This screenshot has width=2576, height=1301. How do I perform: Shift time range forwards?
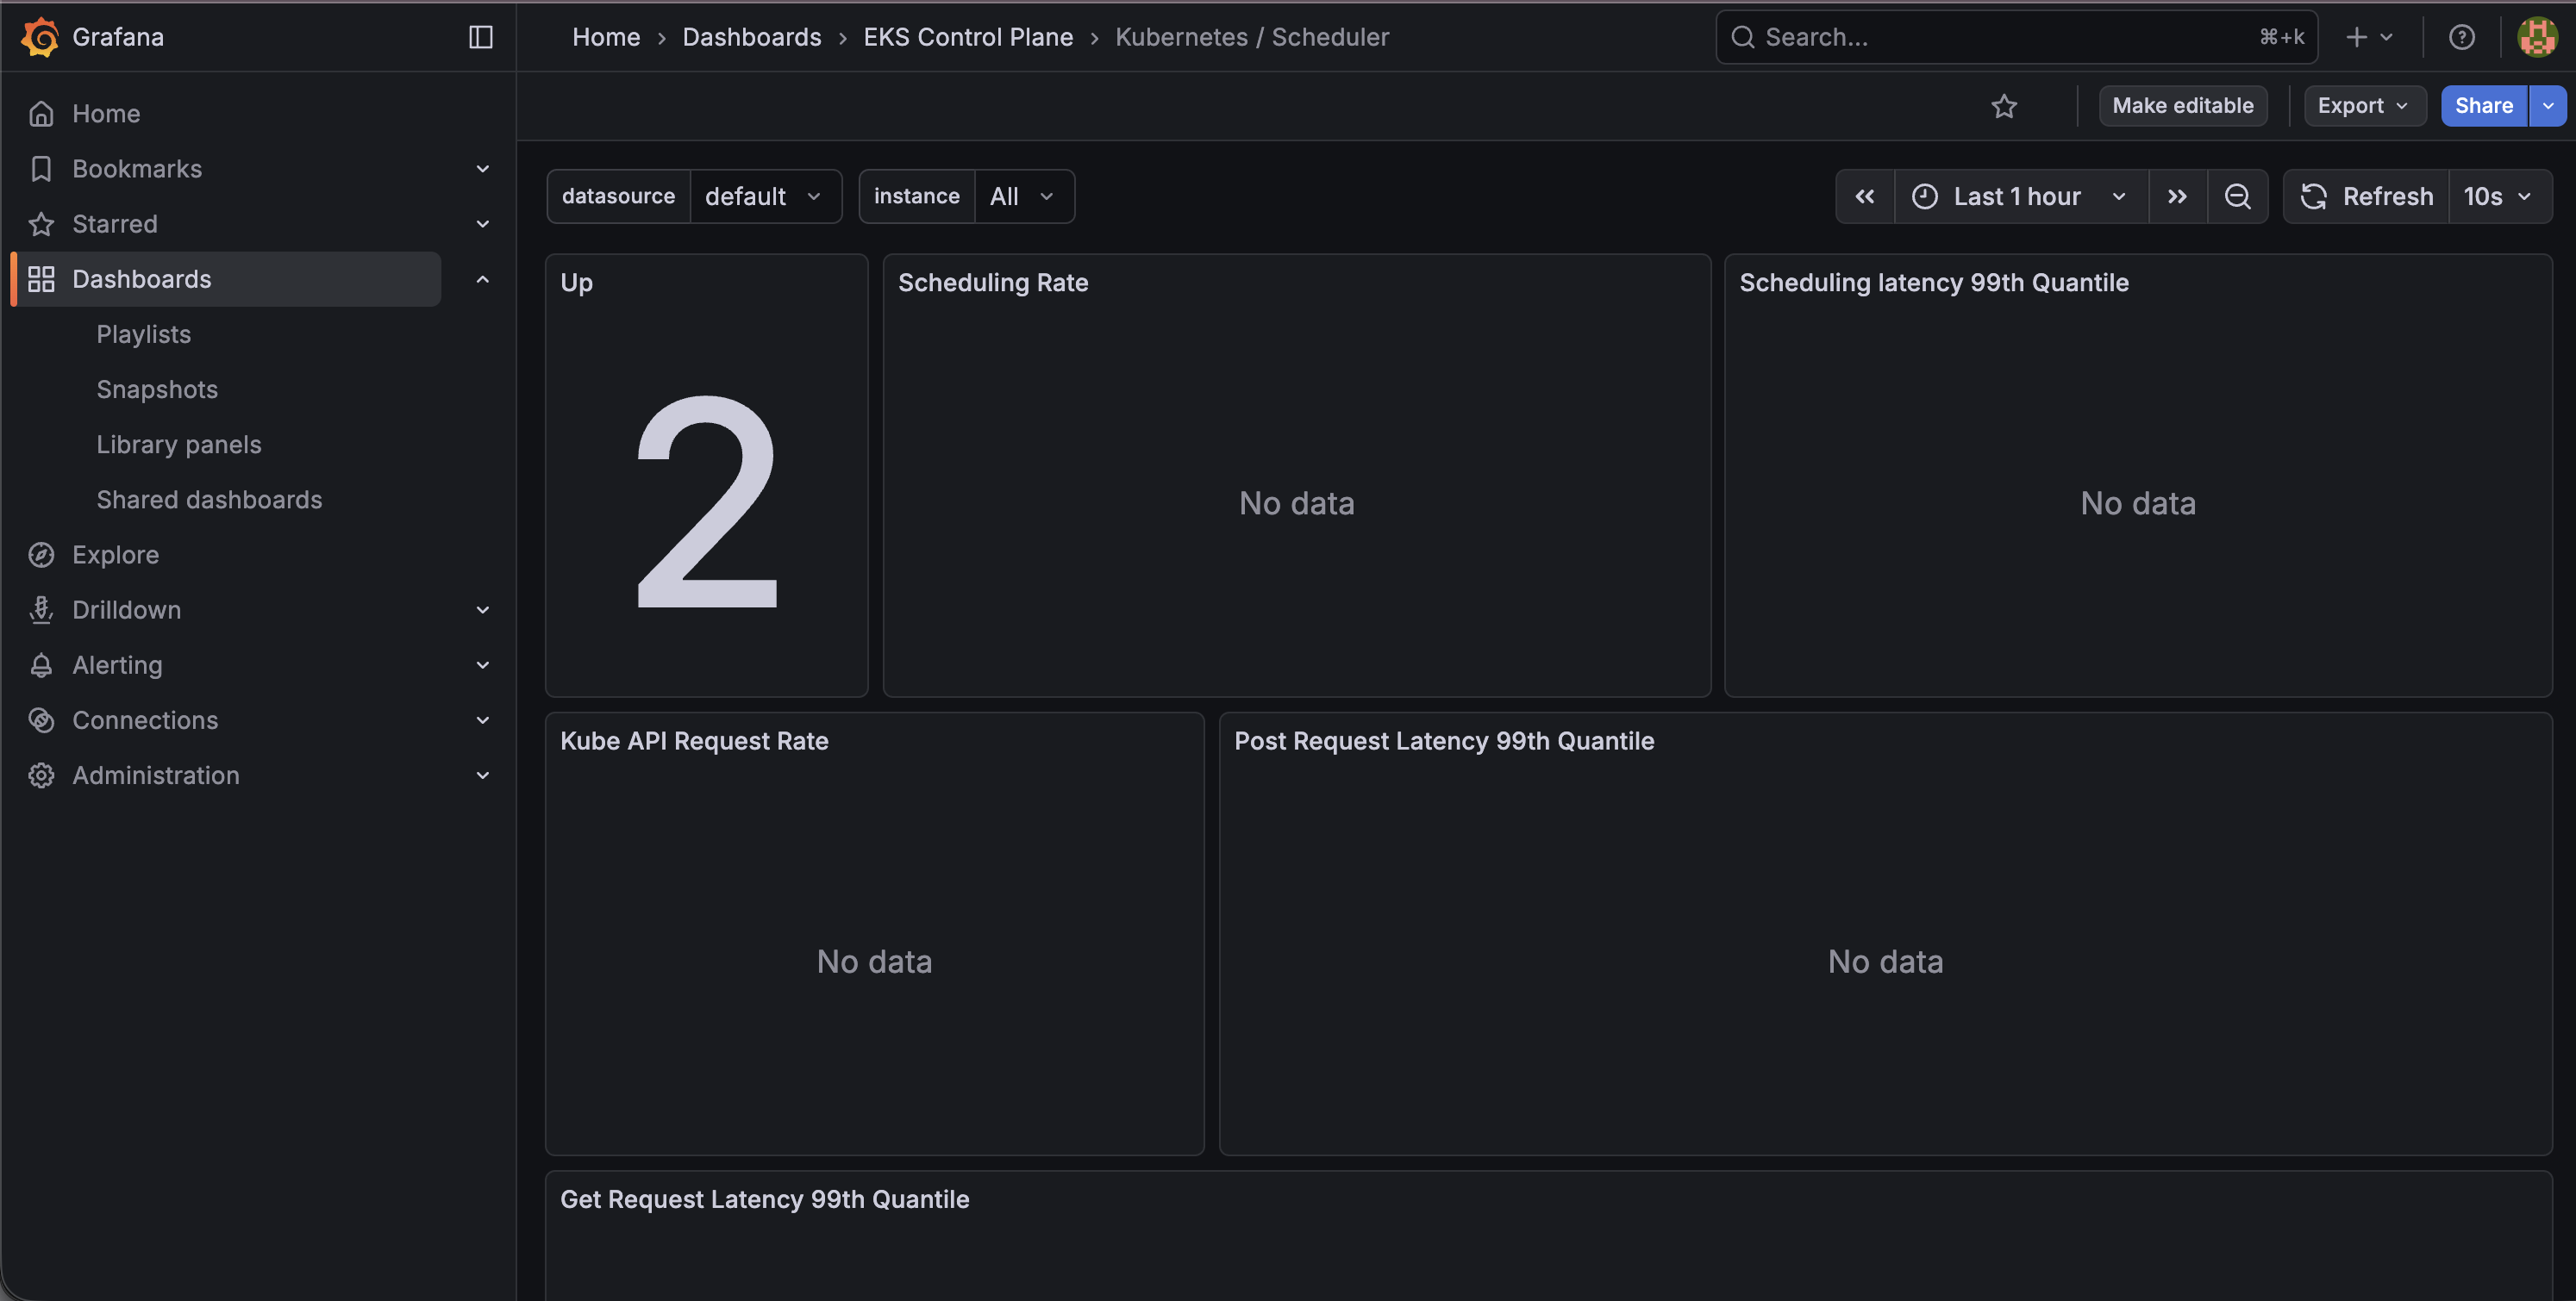2177,196
